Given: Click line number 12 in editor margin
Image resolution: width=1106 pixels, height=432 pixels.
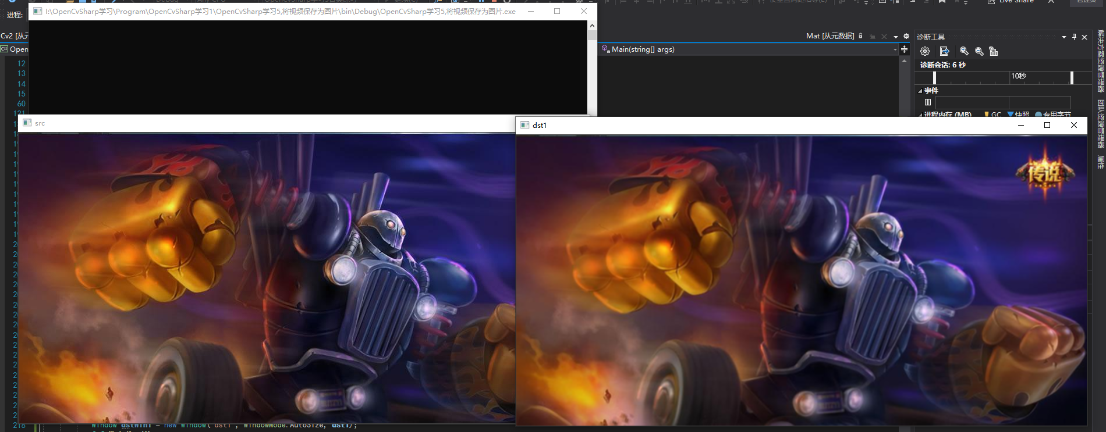Looking at the screenshot, I should click(22, 63).
